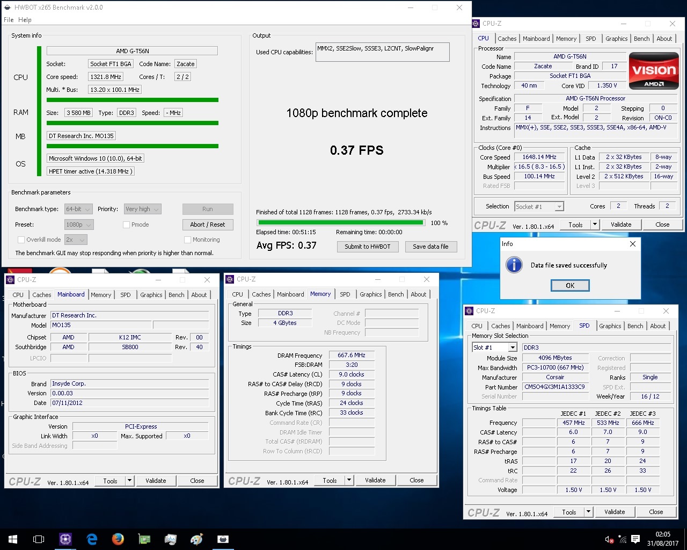Screen dimensions: 687x550
Task: Open the Slot #1 dropdown in SPD window
Action: tap(494, 348)
